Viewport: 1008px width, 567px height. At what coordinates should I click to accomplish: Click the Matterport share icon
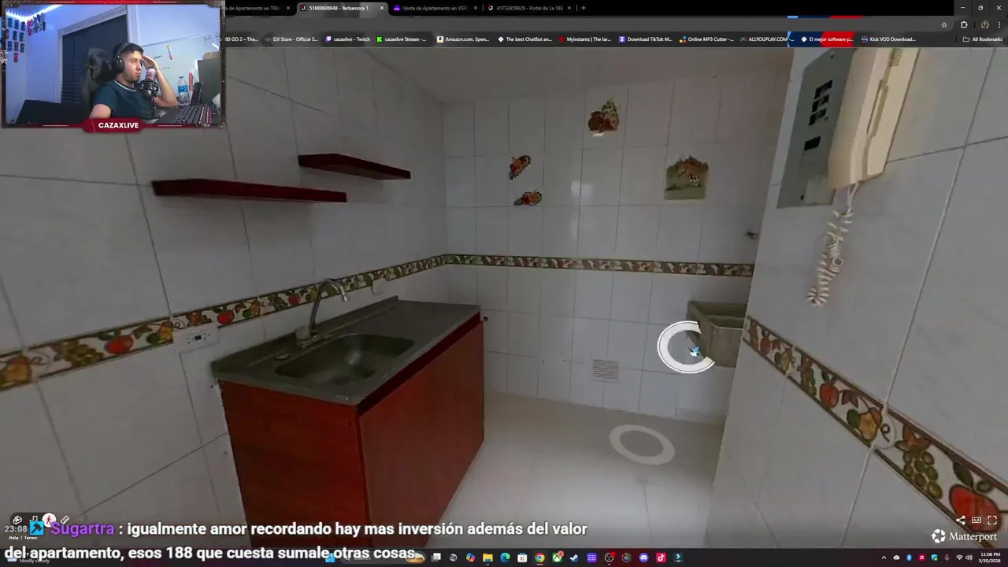click(x=960, y=521)
